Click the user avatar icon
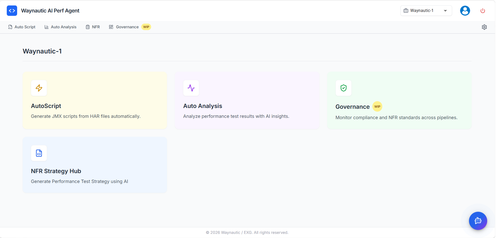The height and width of the screenshot is (238, 496). point(465,10)
